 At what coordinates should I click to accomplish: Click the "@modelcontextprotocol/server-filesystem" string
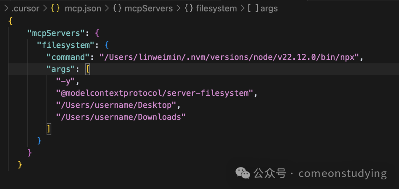(155, 93)
